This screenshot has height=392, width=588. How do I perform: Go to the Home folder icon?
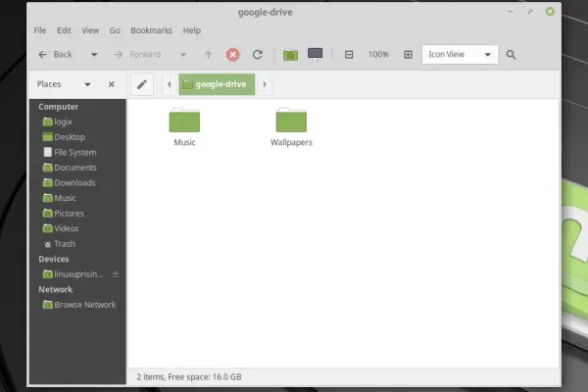click(291, 55)
